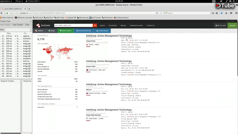
Task: Click the Shodan search query field
Action: point(74,25)
